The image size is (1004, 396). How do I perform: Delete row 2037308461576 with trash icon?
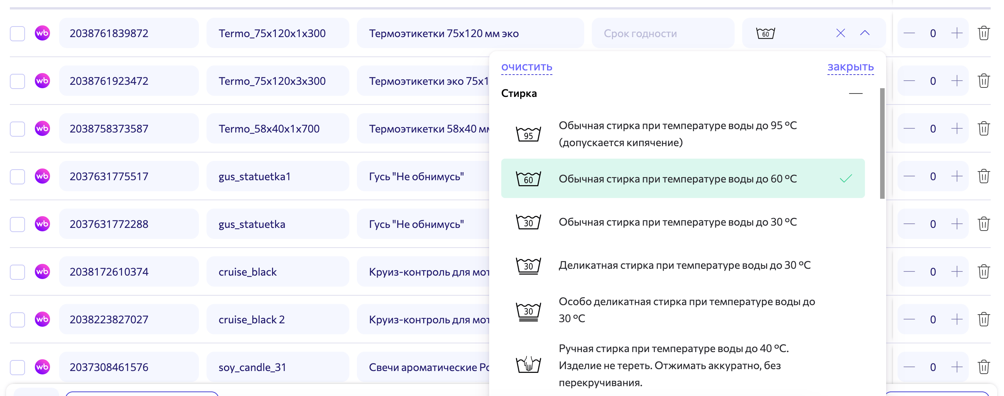point(983,367)
